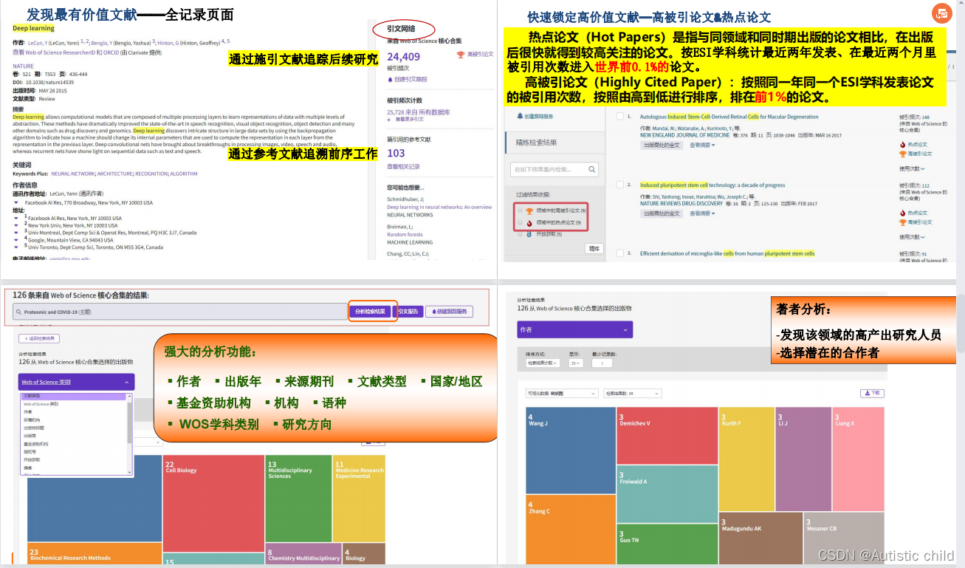This screenshot has height=568, width=965.
Task: Collapse the Web of Science 类别 analysis dropdown
Action: [x=77, y=382]
